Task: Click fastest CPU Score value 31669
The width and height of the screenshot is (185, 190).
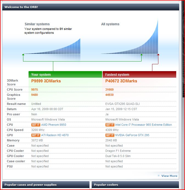Action: [110, 90]
